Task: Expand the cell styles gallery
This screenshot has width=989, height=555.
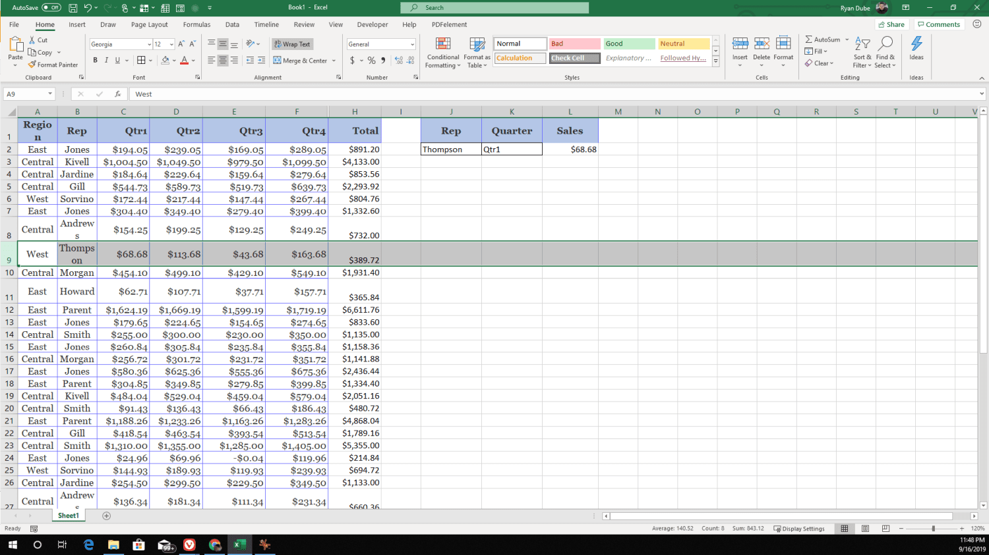Action: pyautogui.click(x=715, y=61)
